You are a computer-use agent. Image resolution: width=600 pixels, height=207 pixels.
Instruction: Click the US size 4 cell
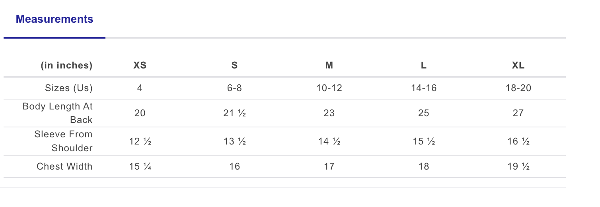[x=140, y=88]
